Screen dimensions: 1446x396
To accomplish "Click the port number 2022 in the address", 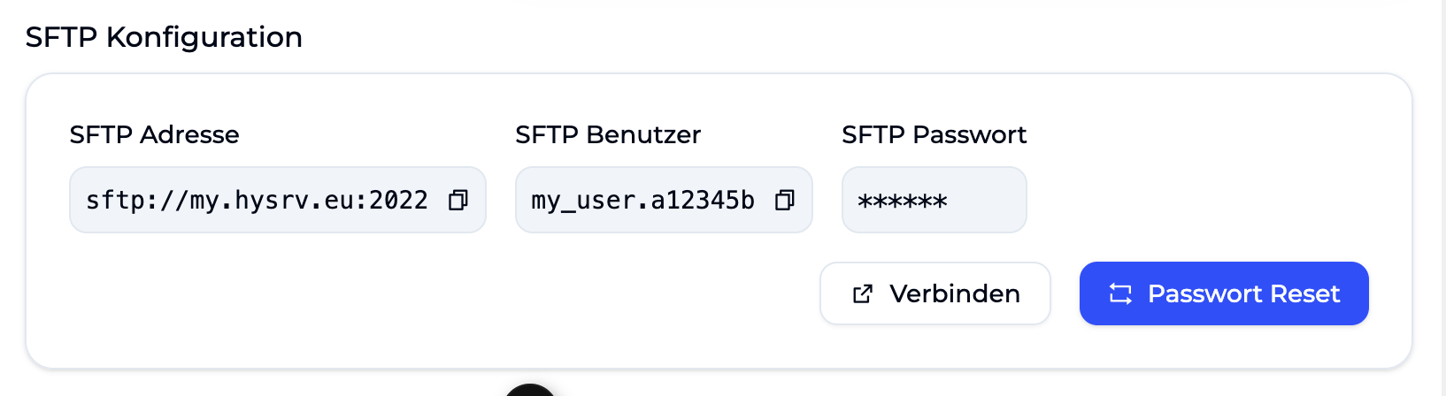I will click(x=398, y=201).
